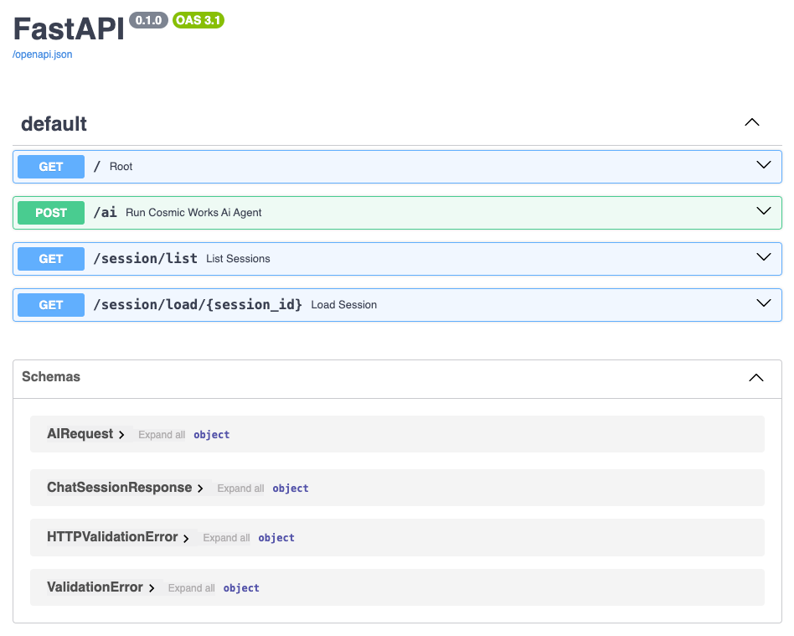Click the GET badge for /session/load/{session_id}
794x636 pixels.
(51, 305)
